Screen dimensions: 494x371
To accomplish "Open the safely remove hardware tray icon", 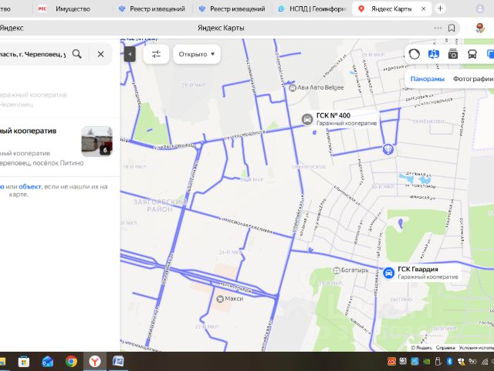I will point(438,362).
